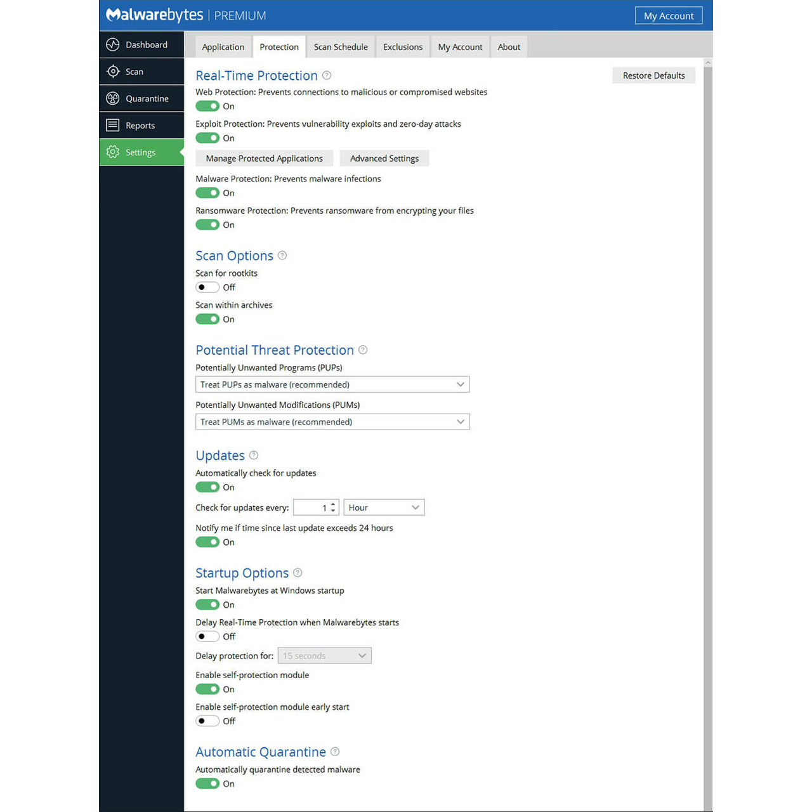Open the Hour update interval dropdown

tap(384, 507)
